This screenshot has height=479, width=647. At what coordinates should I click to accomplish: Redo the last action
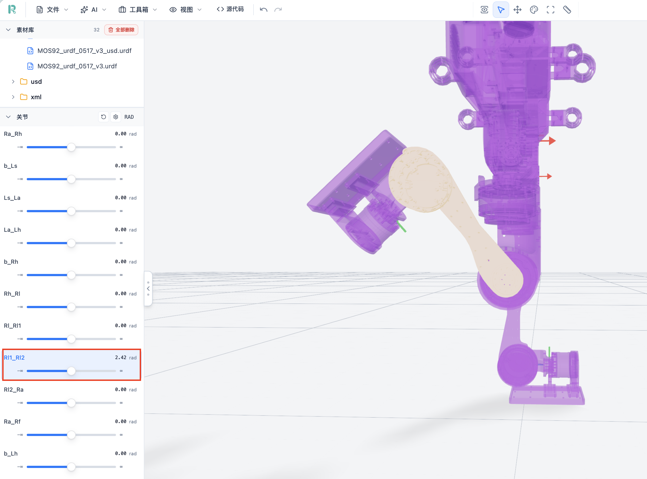point(278,10)
